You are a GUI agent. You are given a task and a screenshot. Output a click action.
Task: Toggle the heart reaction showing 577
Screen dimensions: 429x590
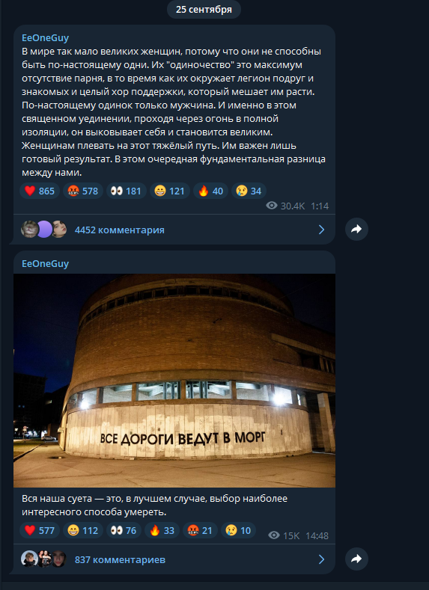(x=40, y=530)
